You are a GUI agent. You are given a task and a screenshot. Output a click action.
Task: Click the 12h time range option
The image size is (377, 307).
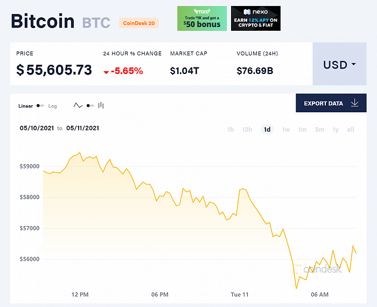[x=247, y=129]
